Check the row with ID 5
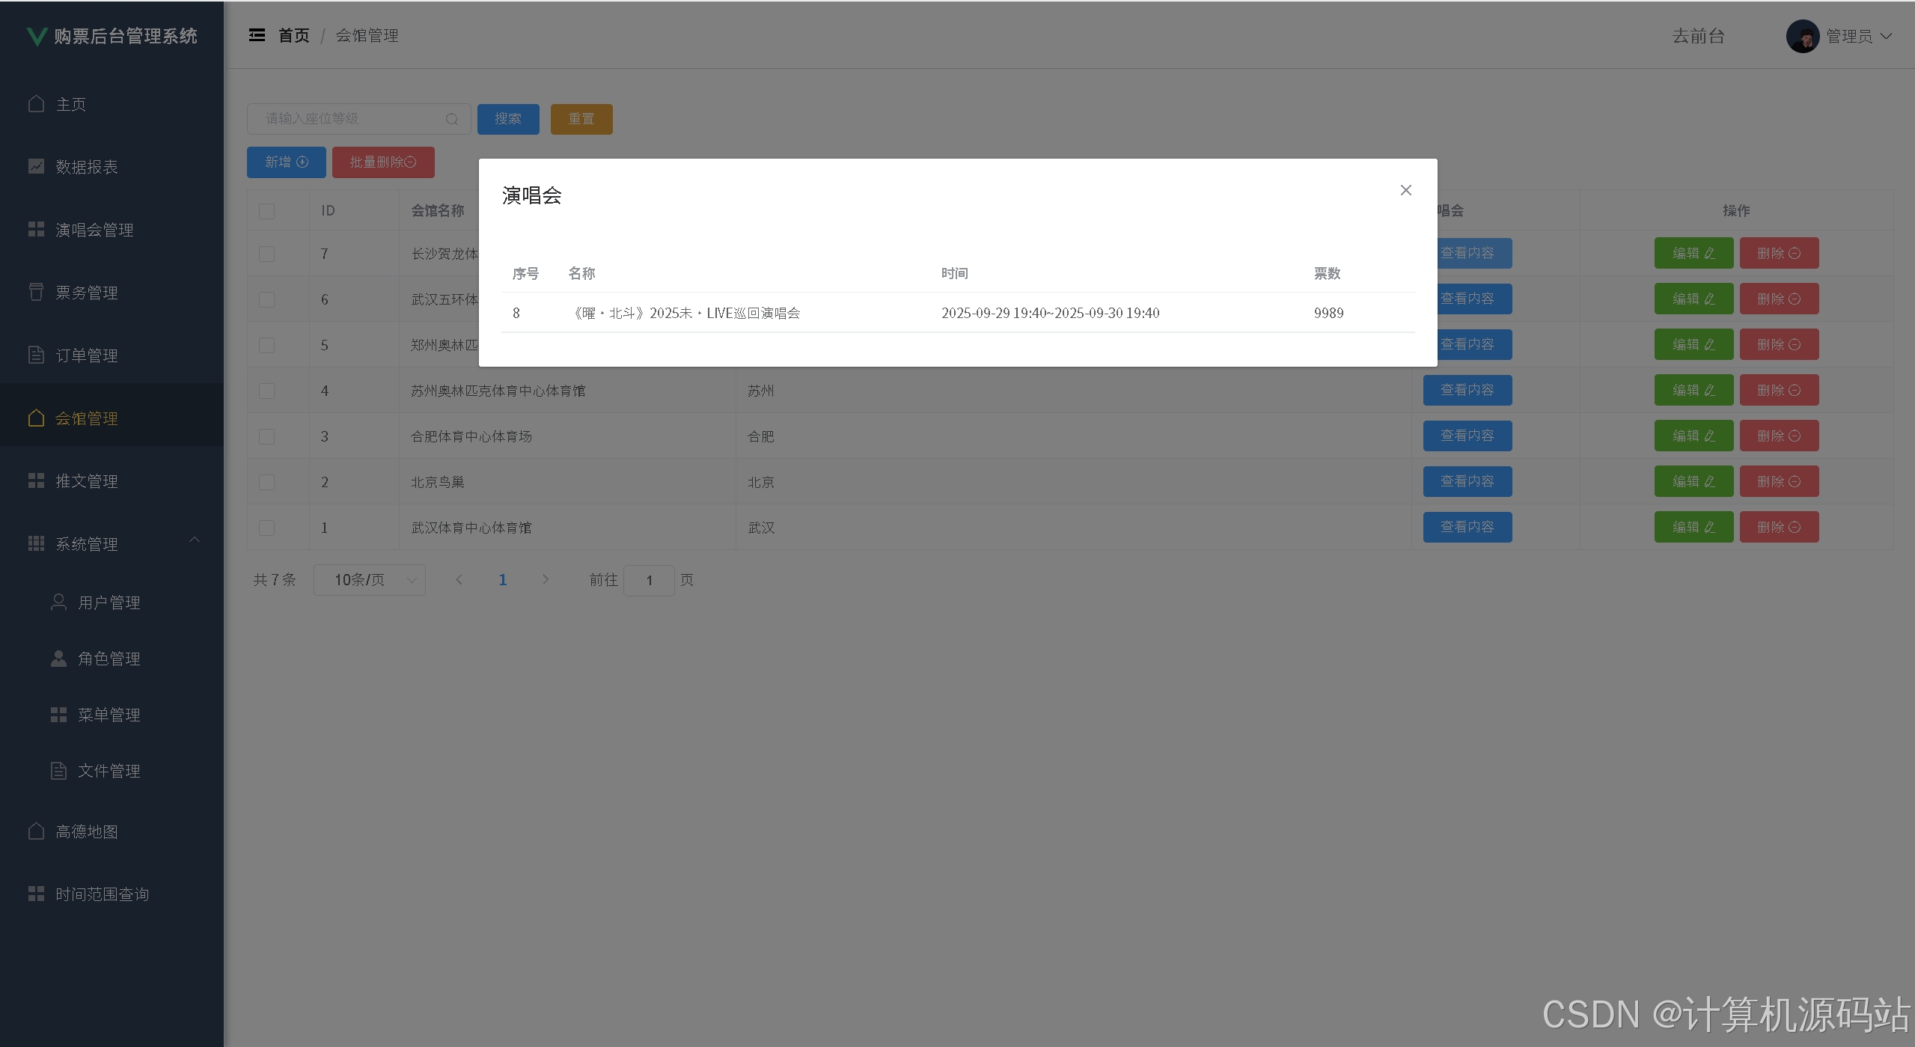Viewport: 1915px width, 1047px height. pos(266,345)
